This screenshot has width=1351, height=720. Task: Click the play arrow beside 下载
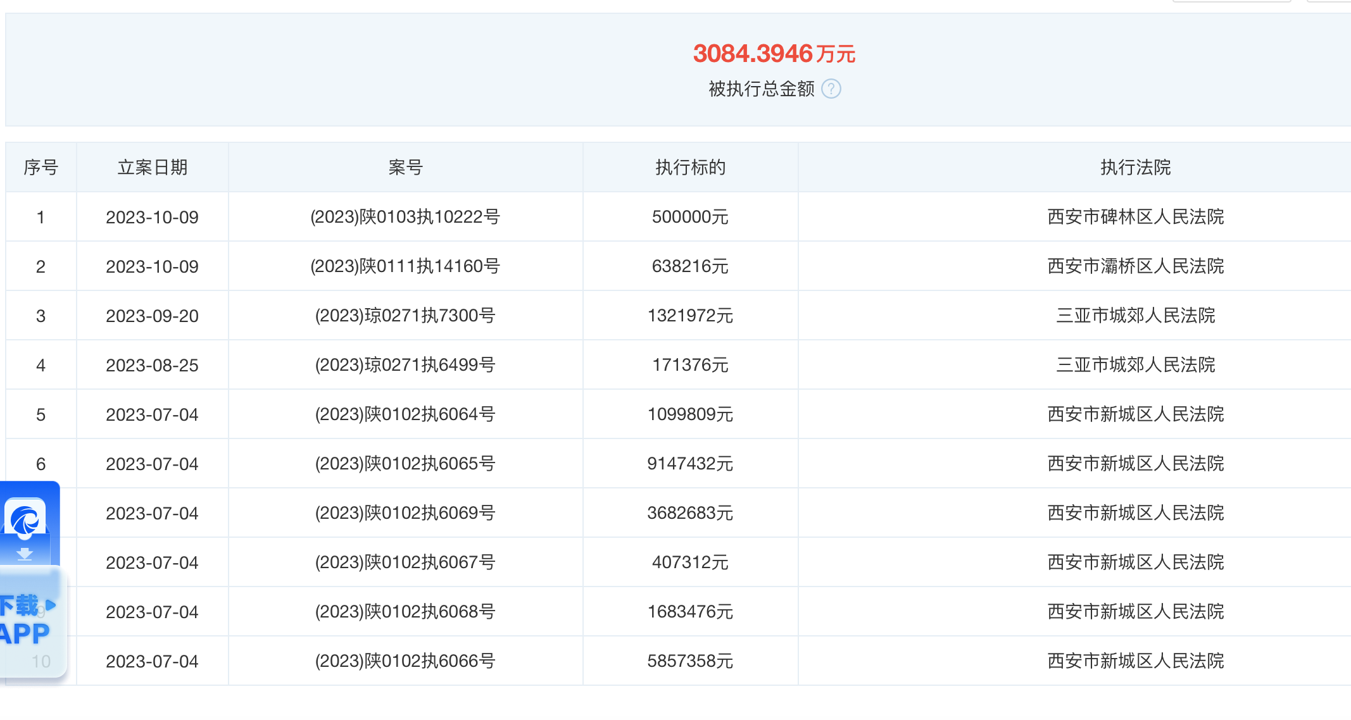click(51, 605)
